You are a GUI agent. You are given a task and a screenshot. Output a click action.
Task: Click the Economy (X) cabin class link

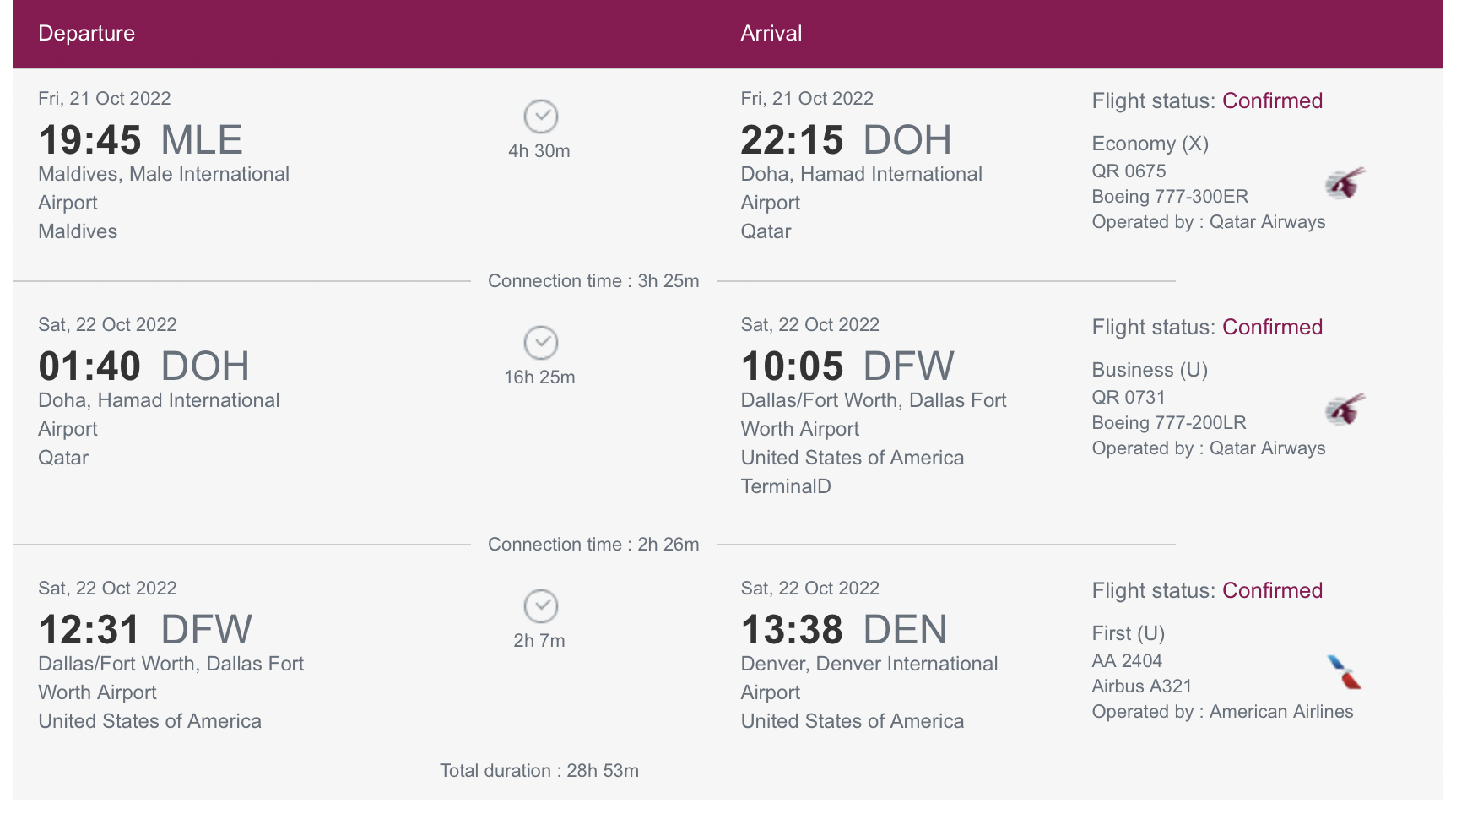[x=1150, y=144]
